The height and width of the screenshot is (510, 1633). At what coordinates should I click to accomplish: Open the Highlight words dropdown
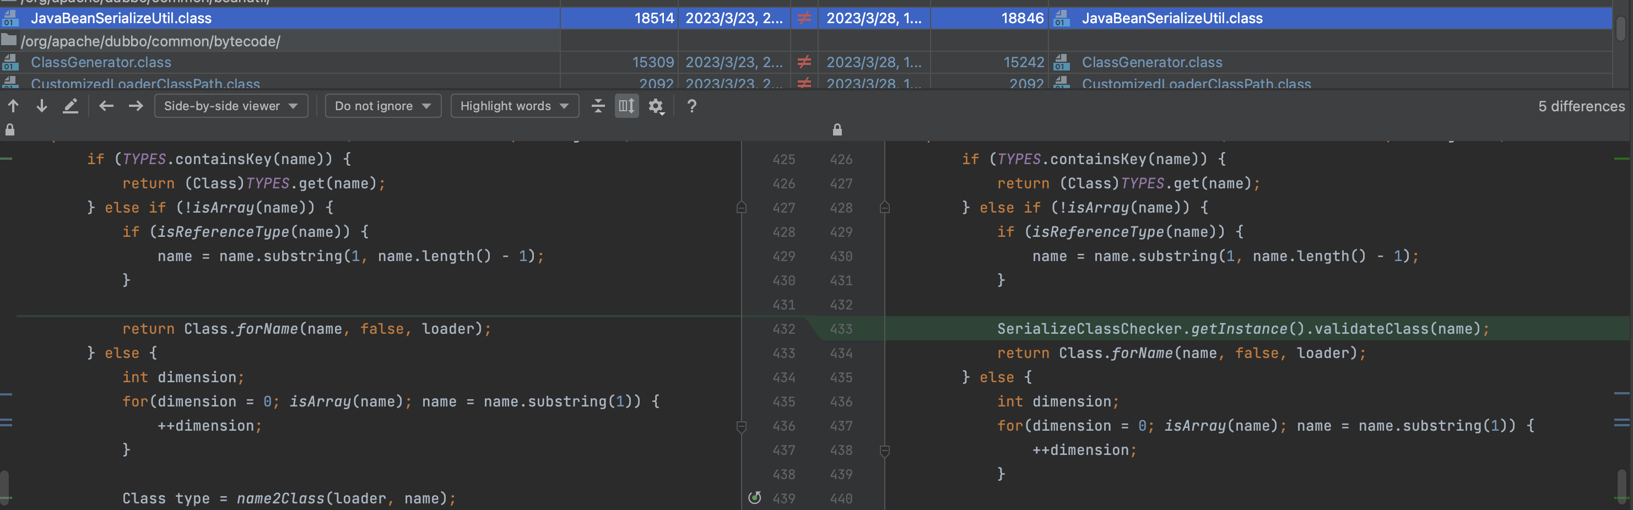point(514,106)
